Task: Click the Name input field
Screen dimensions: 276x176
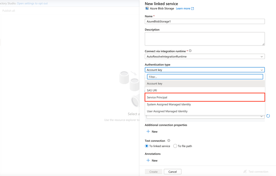Action: coord(205,22)
